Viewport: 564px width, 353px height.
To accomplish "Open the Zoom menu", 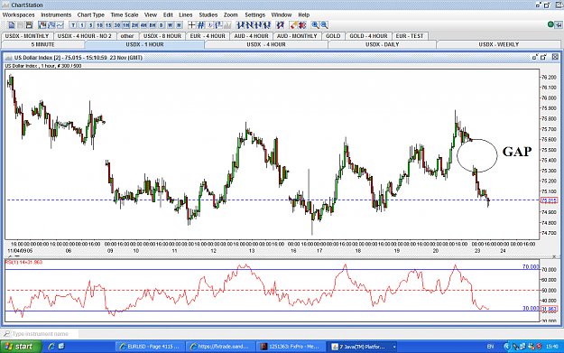I will tap(231, 14).
